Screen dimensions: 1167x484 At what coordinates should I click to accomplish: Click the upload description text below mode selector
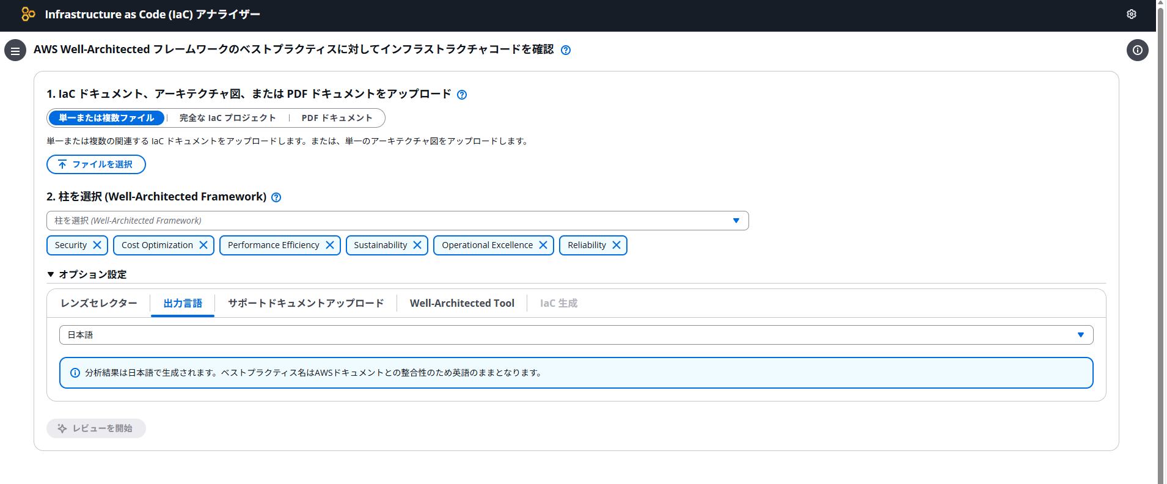pyautogui.click(x=288, y=141)
